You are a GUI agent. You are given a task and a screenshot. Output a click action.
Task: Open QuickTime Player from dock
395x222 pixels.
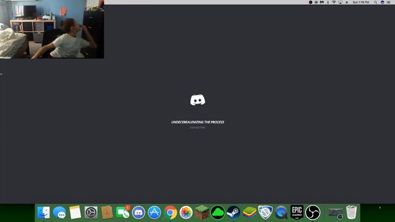click(x=281, y=212)
